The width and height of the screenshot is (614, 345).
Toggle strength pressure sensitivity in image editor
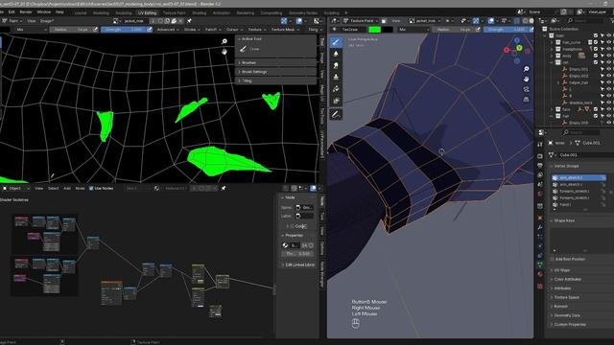click(x=150, y=30)
